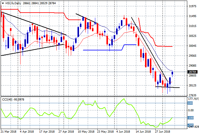Click the 29085 price axis label

point(192,66)
